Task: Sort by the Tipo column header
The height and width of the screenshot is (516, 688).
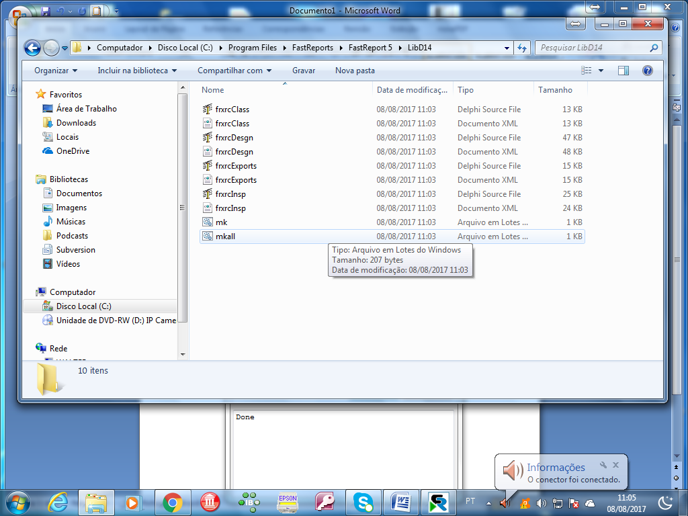Action: pos(465,90)
